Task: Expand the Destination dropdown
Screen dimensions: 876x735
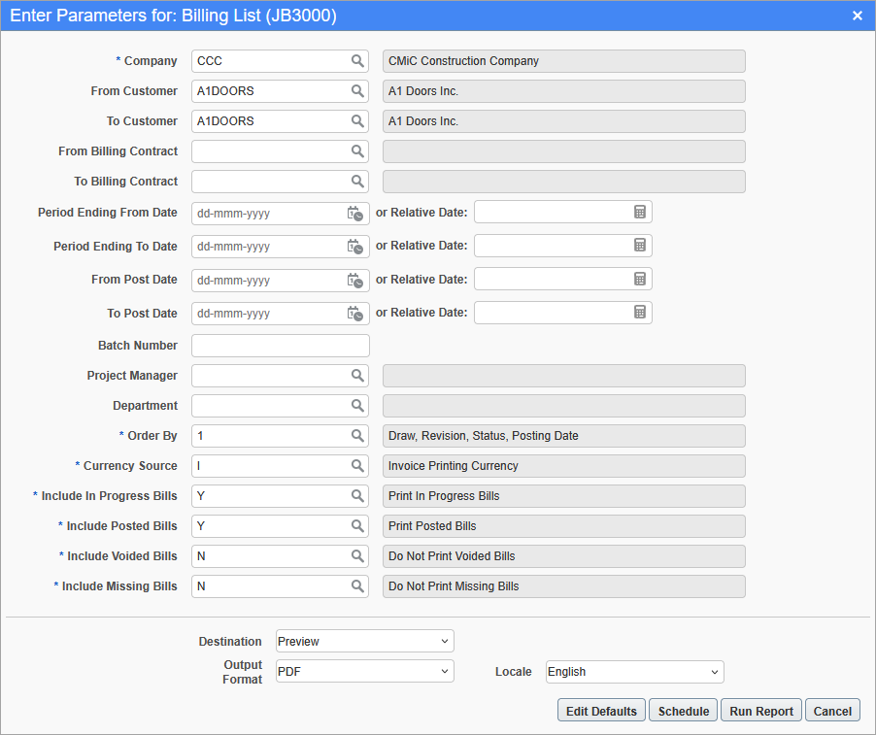Action: coord(364,641)
